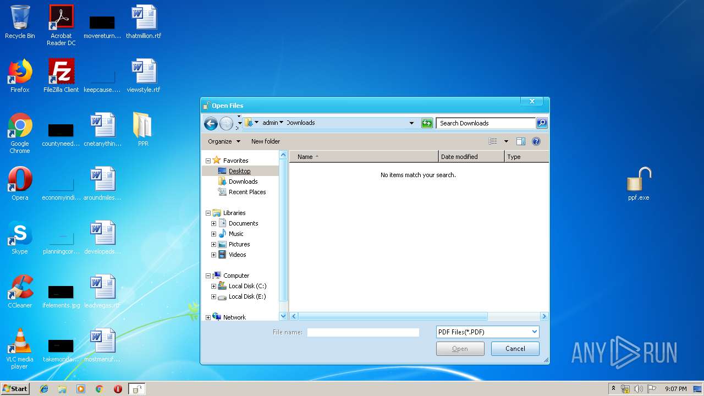704x396 pixels.
Task: Select thatmillion.rtf document icon
Action: [144, 22]
